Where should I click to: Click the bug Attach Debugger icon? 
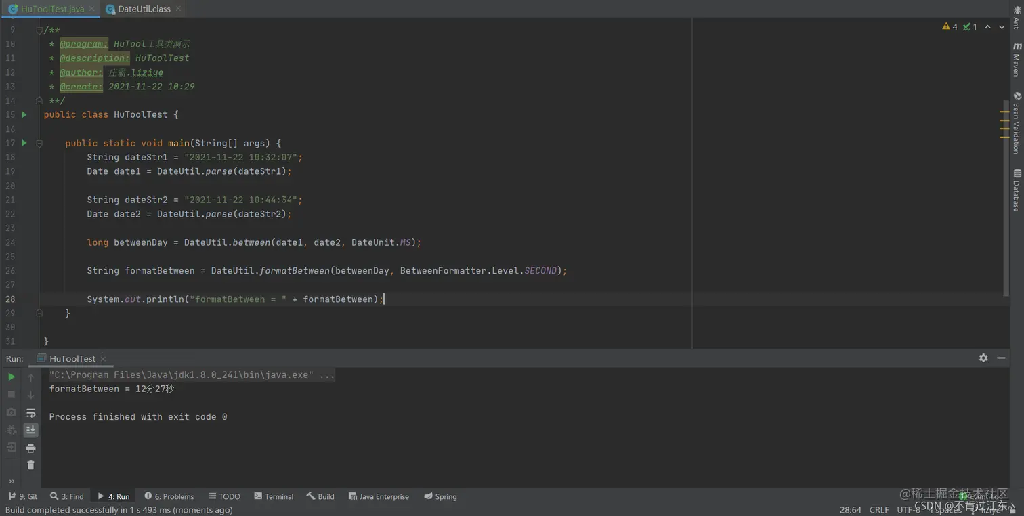12,430
